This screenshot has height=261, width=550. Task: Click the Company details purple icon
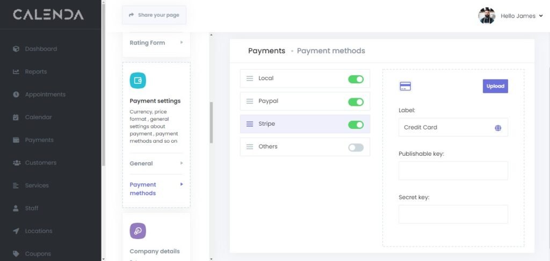click(x=137, y=231)
